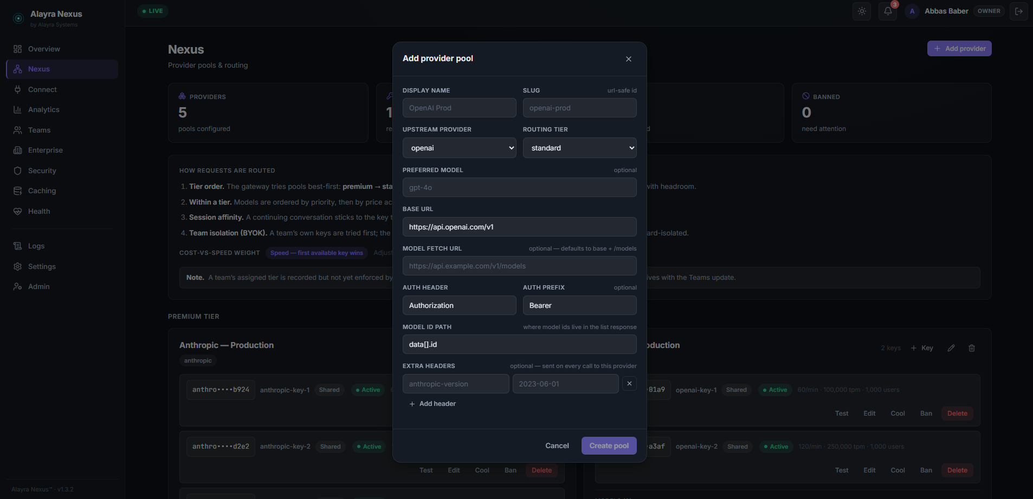Click the OWNER role badge
Viewport: 1033px width, 499px height.
point(989,11)
